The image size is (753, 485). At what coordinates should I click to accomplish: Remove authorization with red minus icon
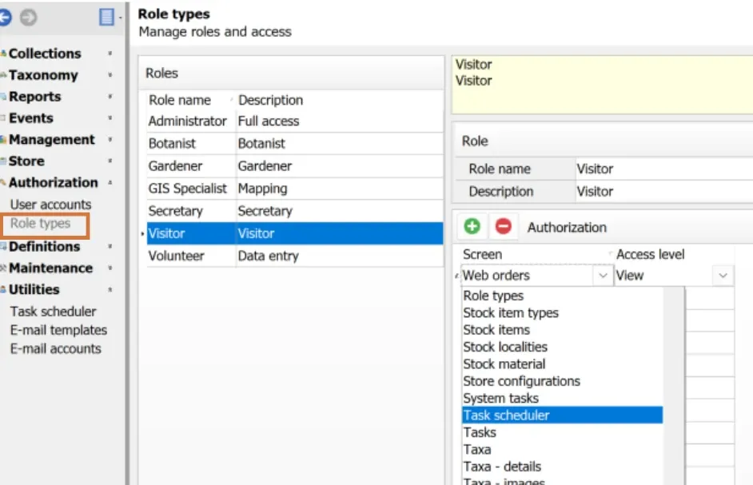tap(504, 226)
